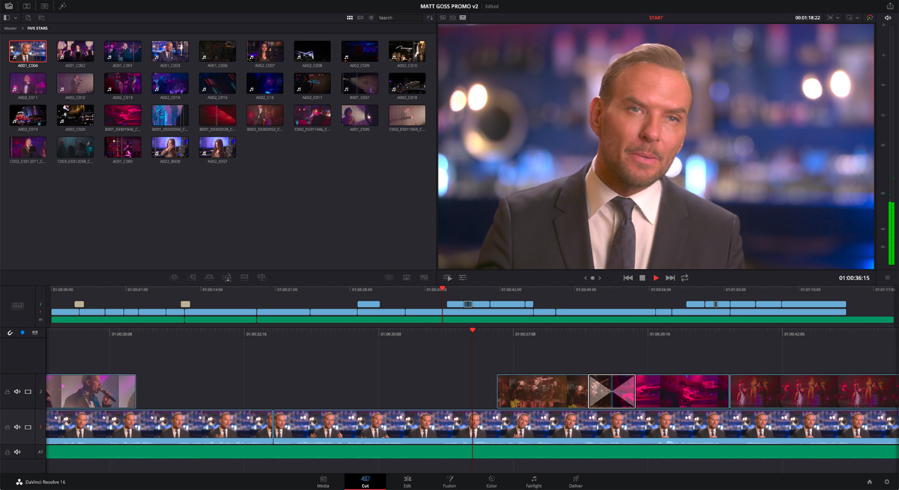This screenshot has width=899, height=490.
Task: Click the media pool sort icon
Action: 430,17
